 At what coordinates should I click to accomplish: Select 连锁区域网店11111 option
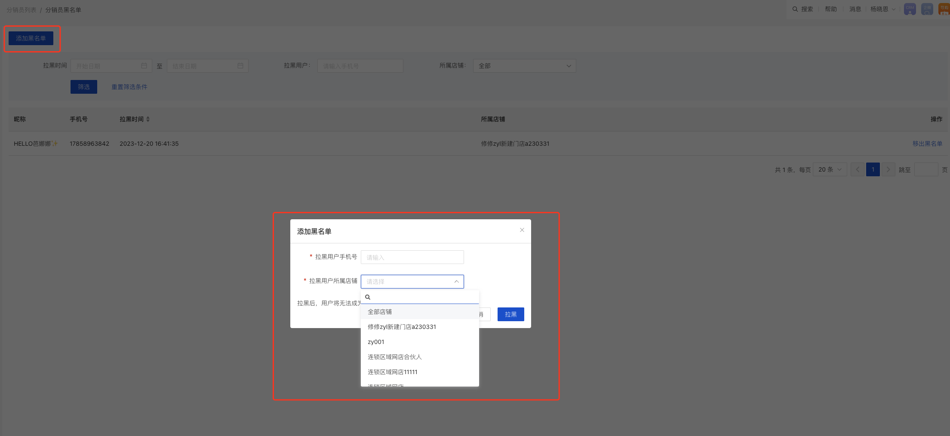[420, 372]
